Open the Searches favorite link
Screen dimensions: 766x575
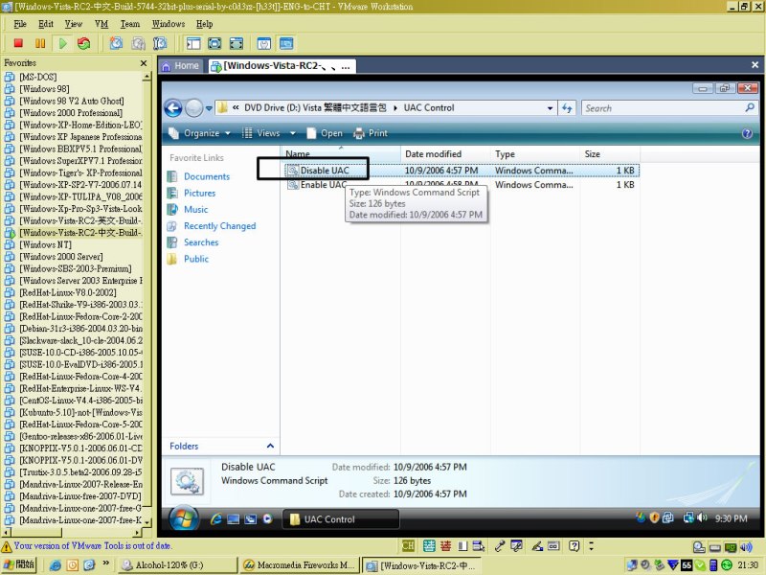click(x=201, y=242)
